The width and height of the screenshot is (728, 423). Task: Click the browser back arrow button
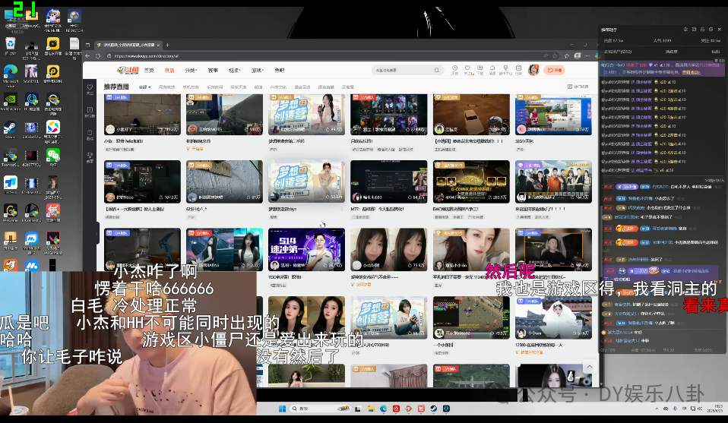click(x=87, y=56)
